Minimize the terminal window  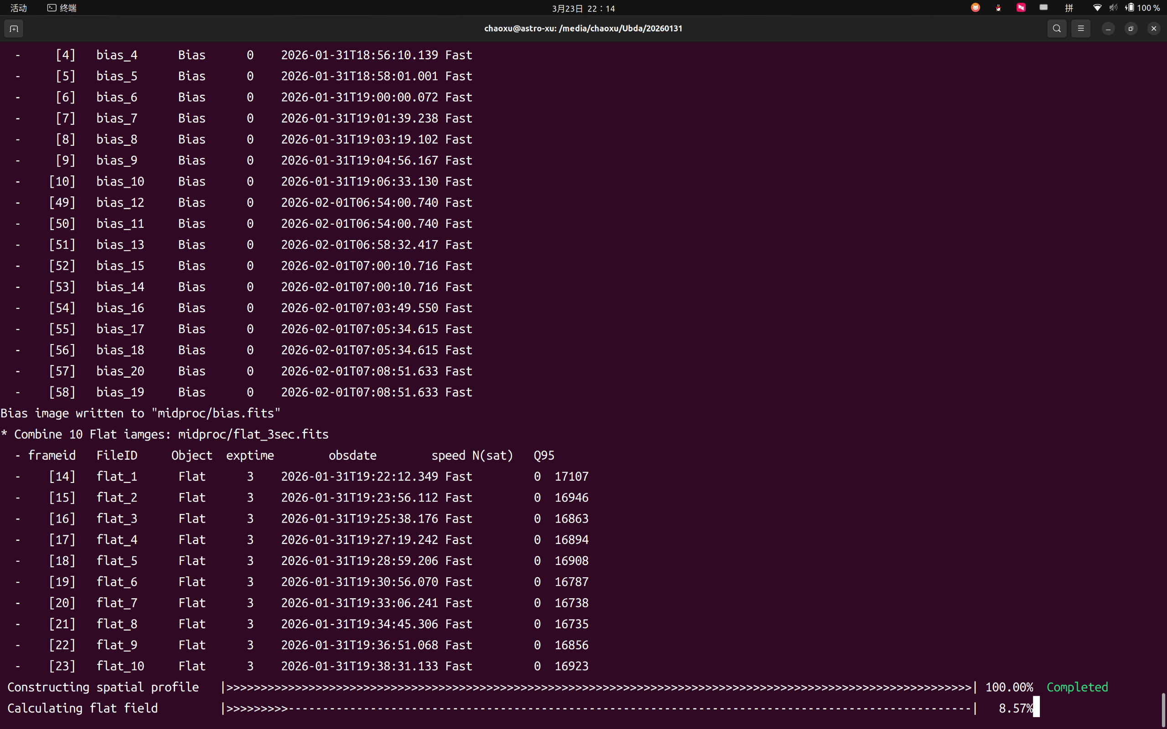[1108, 29]
